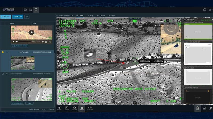Click the Date column header
This screenshot has width=213, height=119.
pos(34,24)
